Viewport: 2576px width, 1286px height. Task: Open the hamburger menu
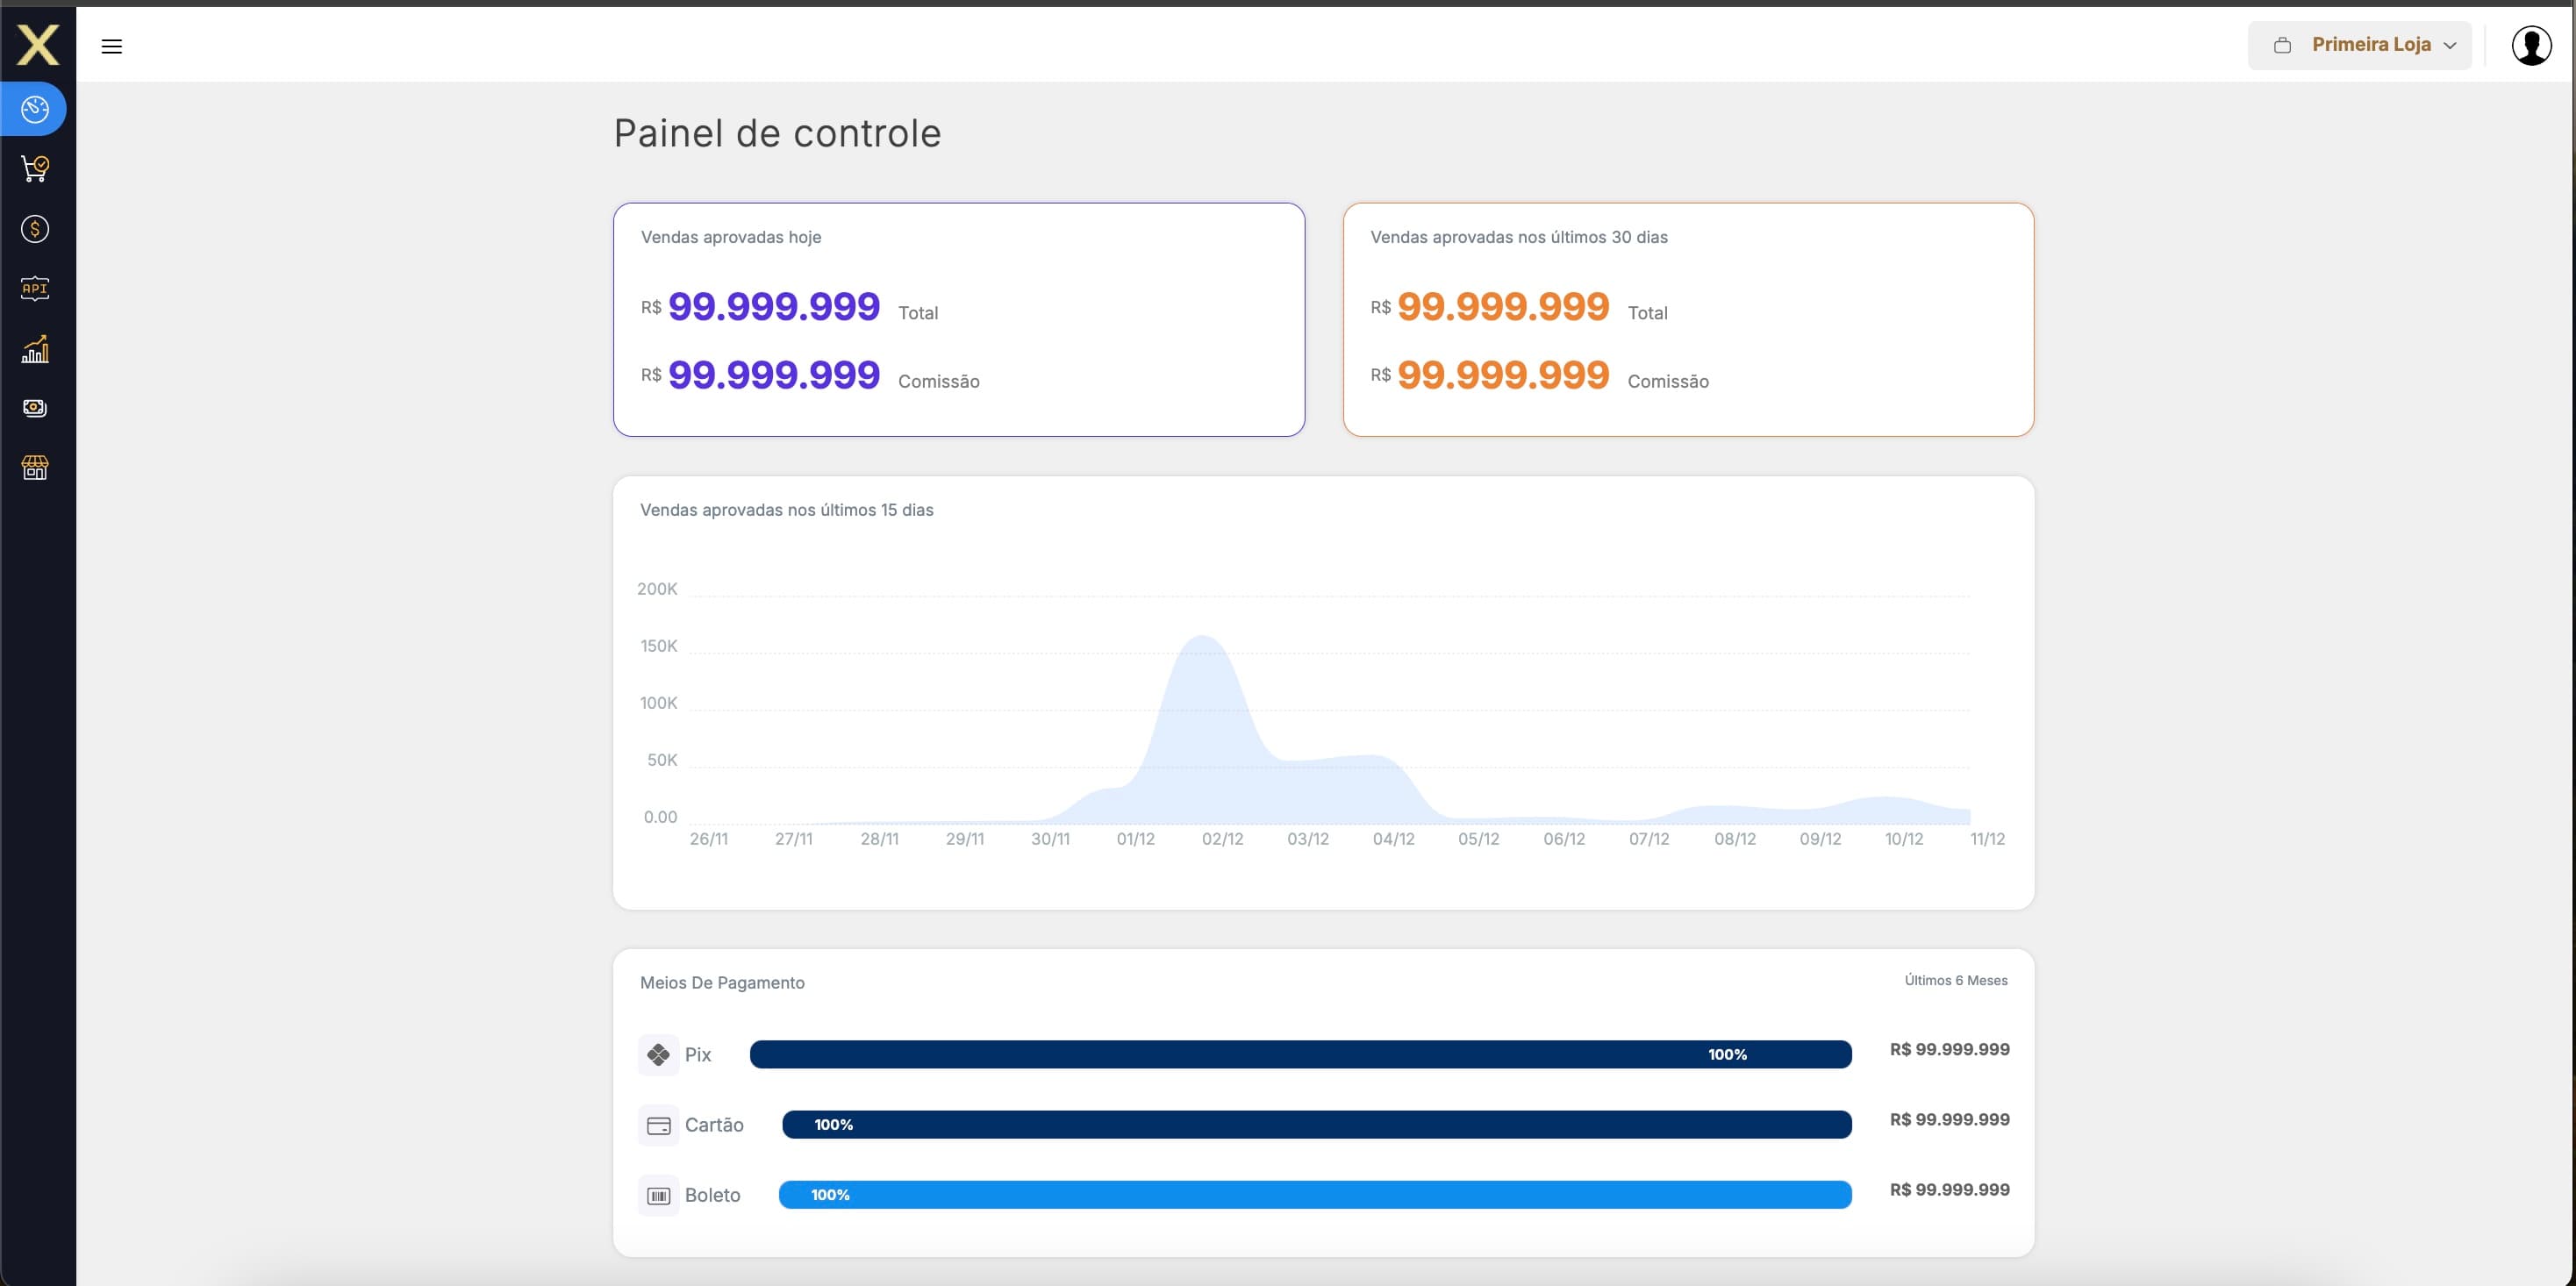click(x=112, y=46)
